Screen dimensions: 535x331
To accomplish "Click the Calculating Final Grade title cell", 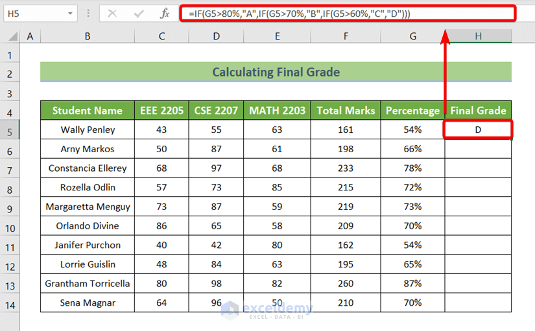I will point(276,72).
